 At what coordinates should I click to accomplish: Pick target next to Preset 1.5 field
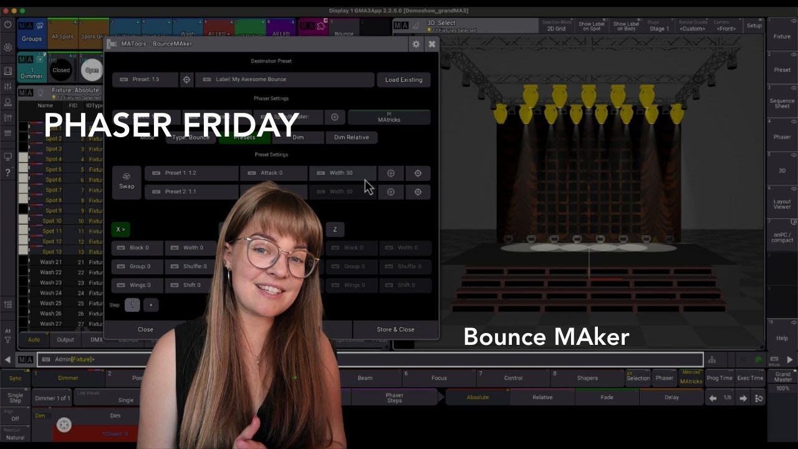point(186,80)
